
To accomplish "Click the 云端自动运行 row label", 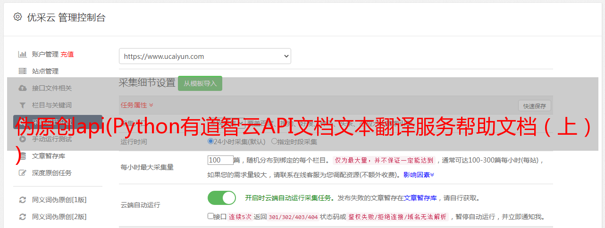I will point(141,205).
